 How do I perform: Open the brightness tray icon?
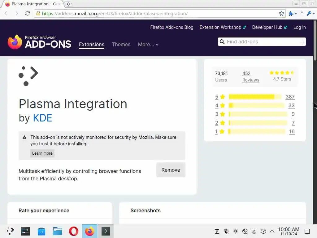[x=236, y=231]
